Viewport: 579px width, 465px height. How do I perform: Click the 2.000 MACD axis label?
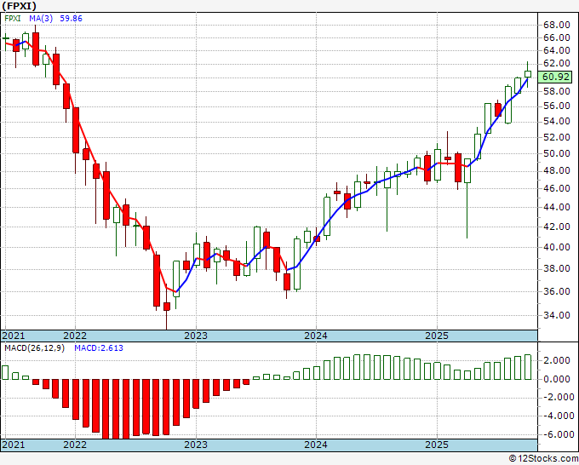559,360
